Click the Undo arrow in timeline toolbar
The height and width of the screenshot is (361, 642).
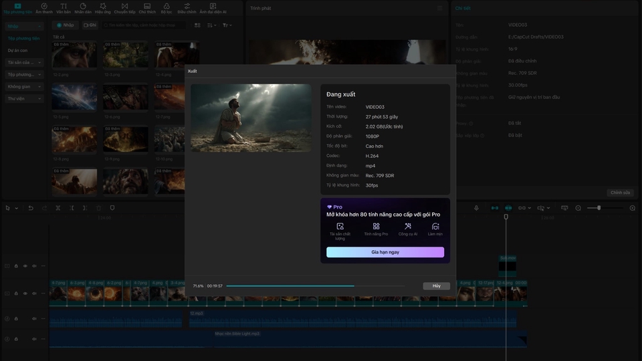30,208
